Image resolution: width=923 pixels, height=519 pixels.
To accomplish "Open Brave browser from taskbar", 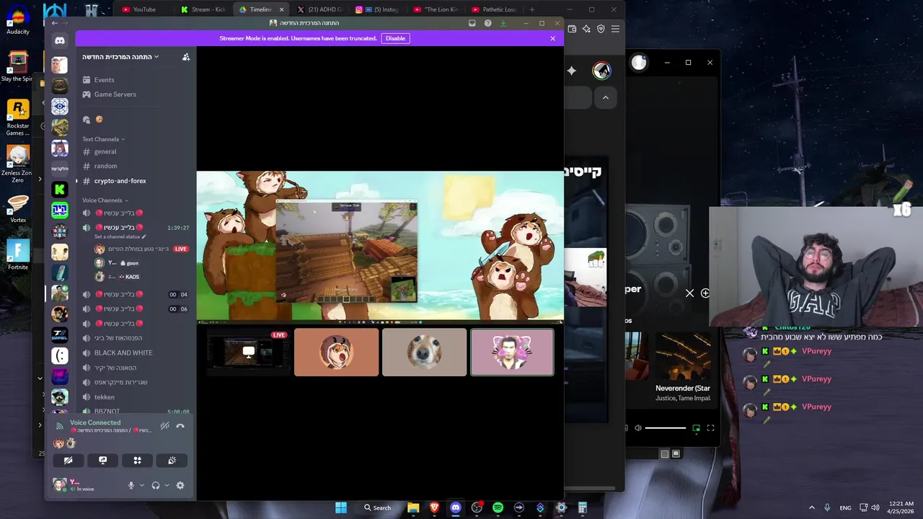I will (434, 507).
